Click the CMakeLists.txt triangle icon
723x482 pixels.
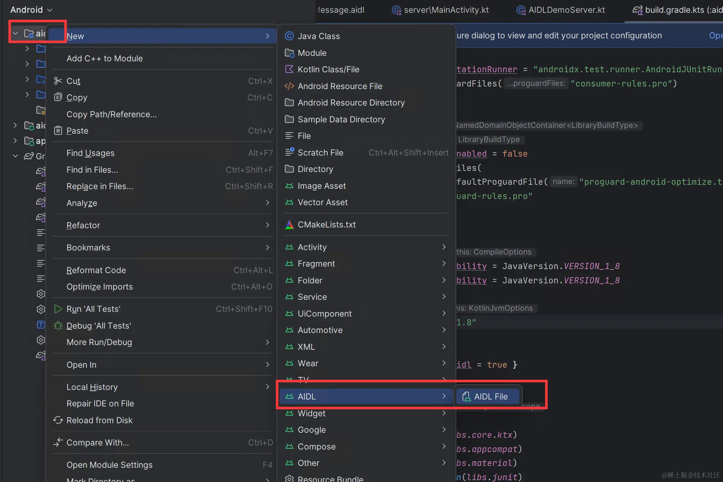[x=289, y=225]
